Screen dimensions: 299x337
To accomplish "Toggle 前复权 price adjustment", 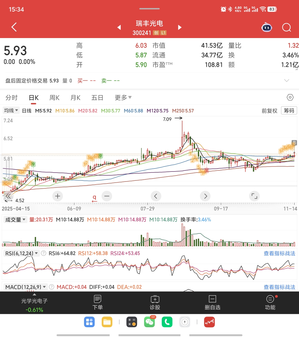I will [x=269, y=111].
